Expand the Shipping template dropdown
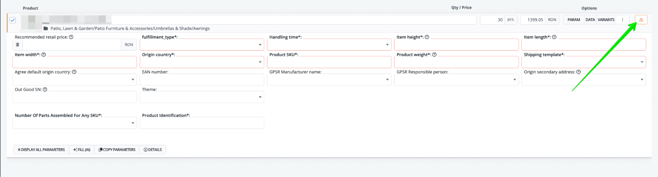 tap(584, 62)
